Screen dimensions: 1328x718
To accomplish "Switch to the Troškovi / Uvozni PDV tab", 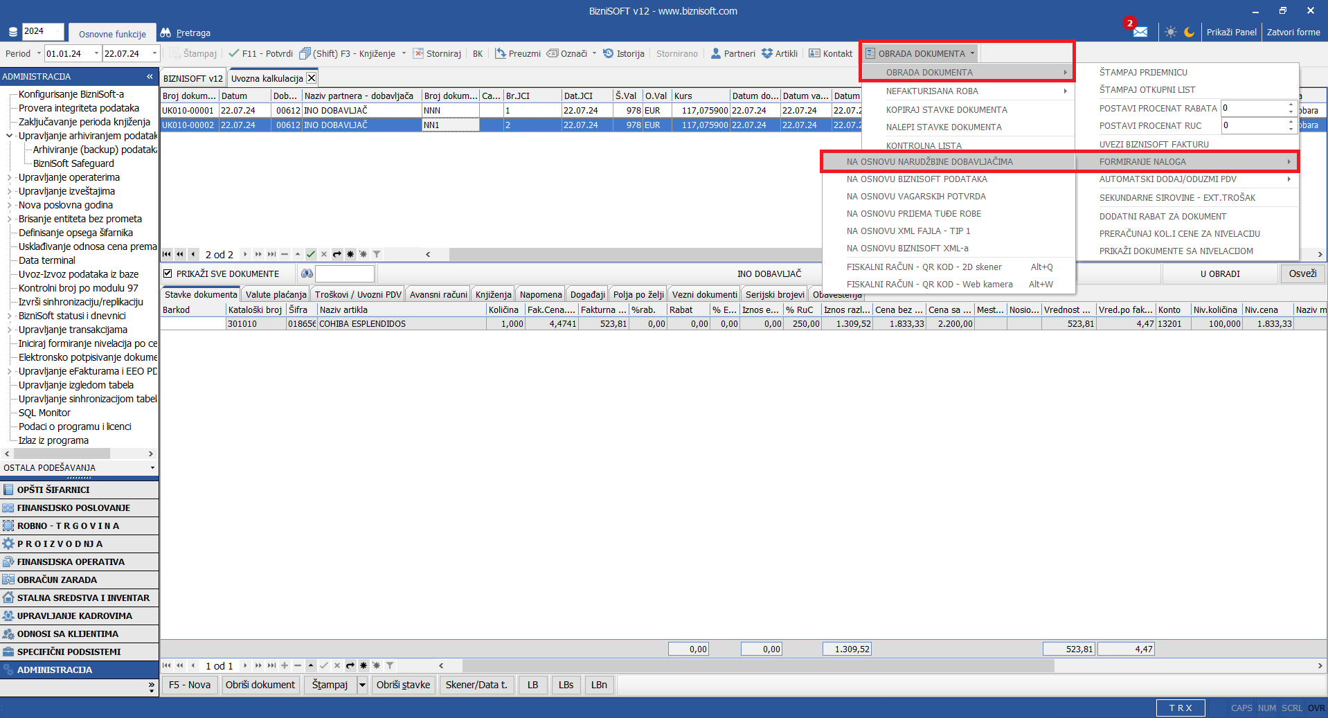I will (x=357, y=294).
